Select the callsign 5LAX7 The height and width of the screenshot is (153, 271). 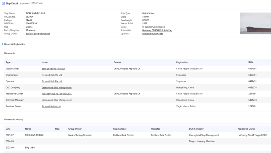pyautogui.click(x=29, y=20)
